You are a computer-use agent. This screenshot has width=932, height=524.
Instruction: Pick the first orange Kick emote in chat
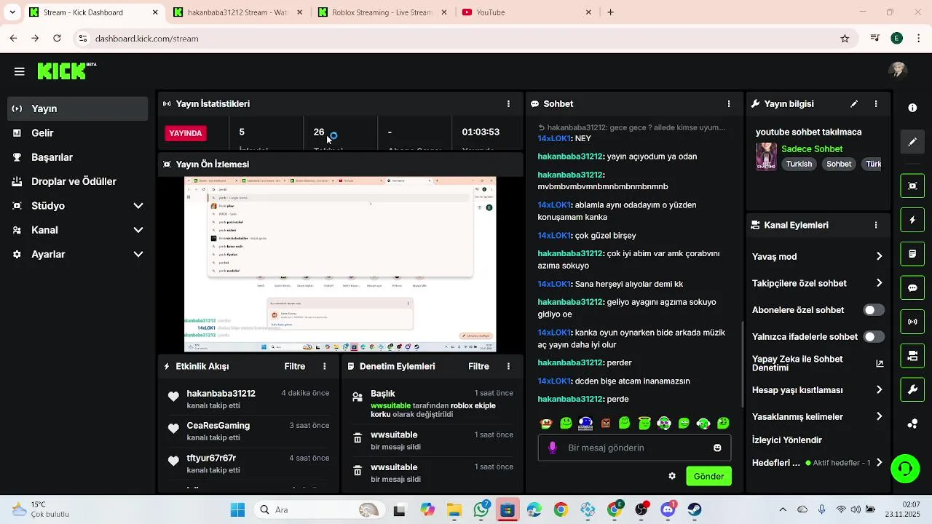pos(546,423)
